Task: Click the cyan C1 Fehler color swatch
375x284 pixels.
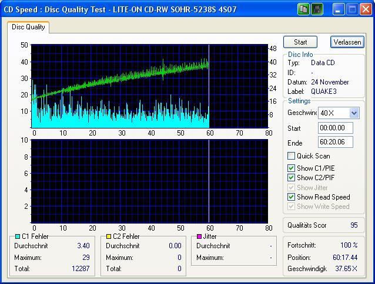Action: pyautogui.click(x=18, y=236)
